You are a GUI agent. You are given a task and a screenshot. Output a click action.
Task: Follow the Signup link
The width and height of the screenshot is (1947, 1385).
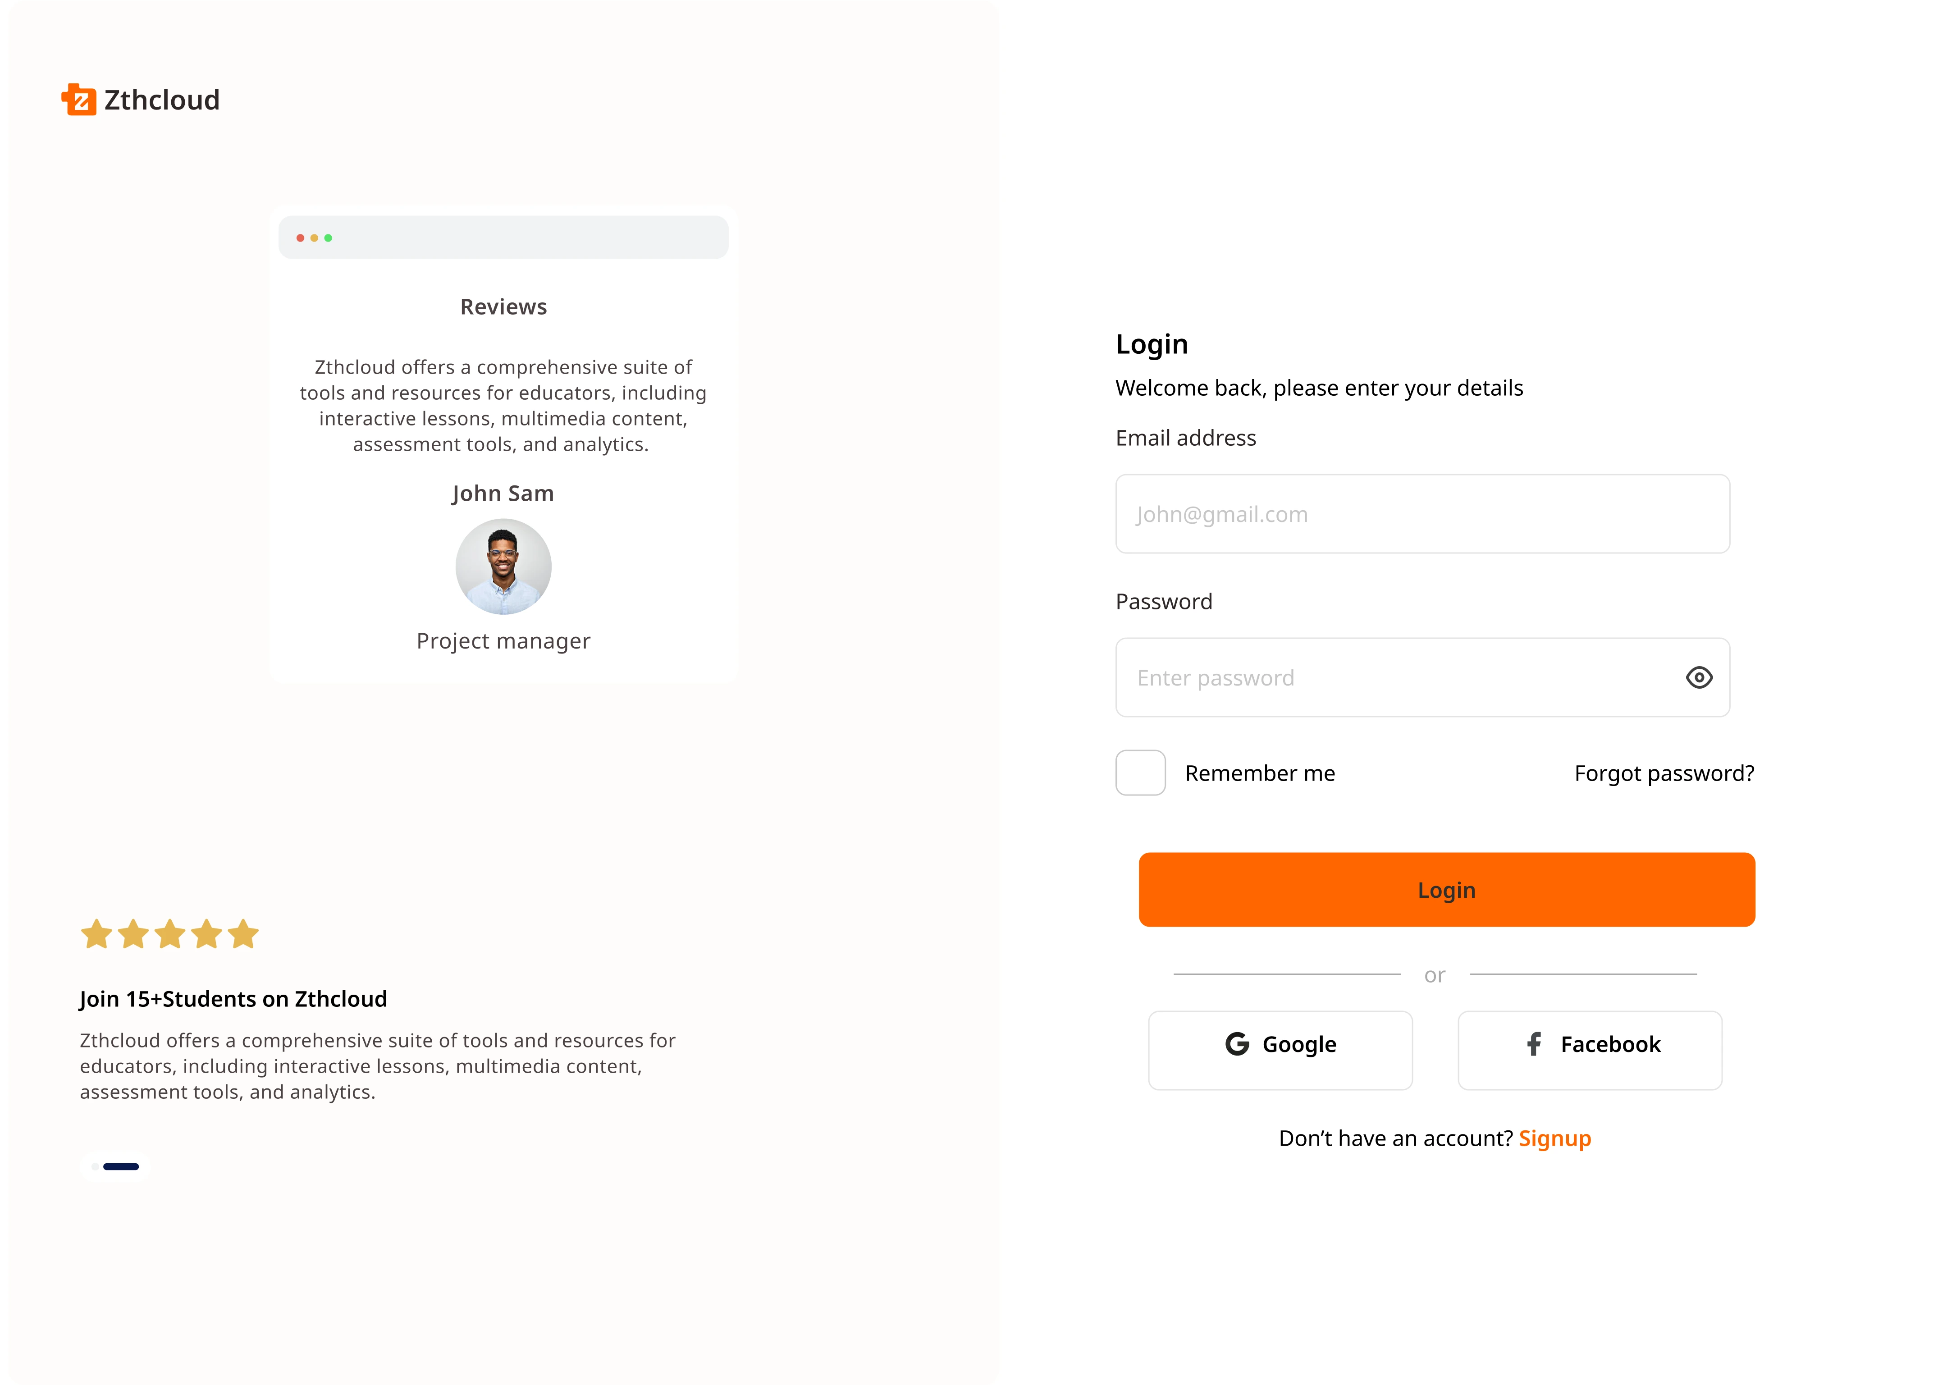tap(1555, 1138)
